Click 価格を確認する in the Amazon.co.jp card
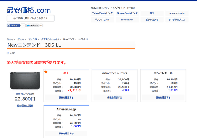The image size is (197, 140). [x=66, y=133]
